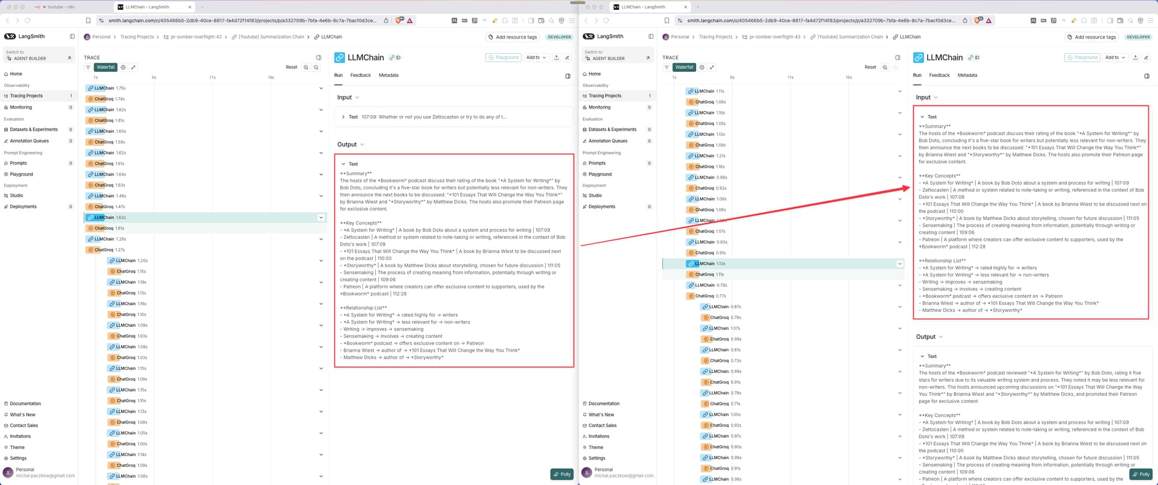Toggle run details side panel in right window
Screen dimensions: 1158x485
[x=1147, y=75]
